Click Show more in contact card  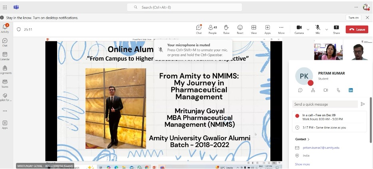(x=302, y=164)
